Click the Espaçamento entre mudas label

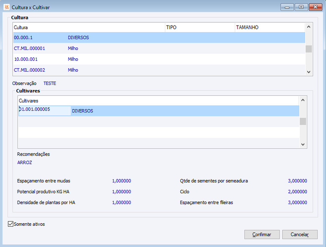point(43,181)
